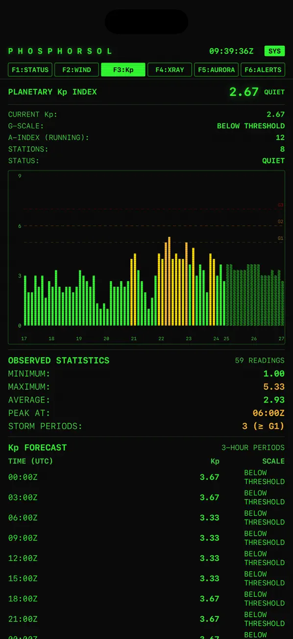Screen dimensions: 293x639
Task: Click the STORM PERIODS value 3 (≥ G1)
Action: (263, 426)
